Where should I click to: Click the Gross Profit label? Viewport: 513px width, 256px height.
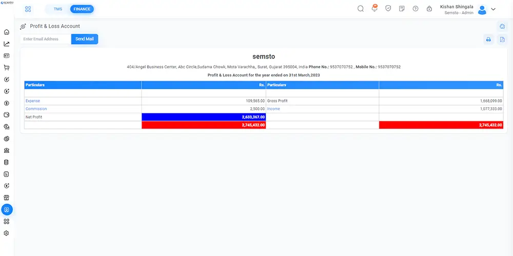[277, 101]
